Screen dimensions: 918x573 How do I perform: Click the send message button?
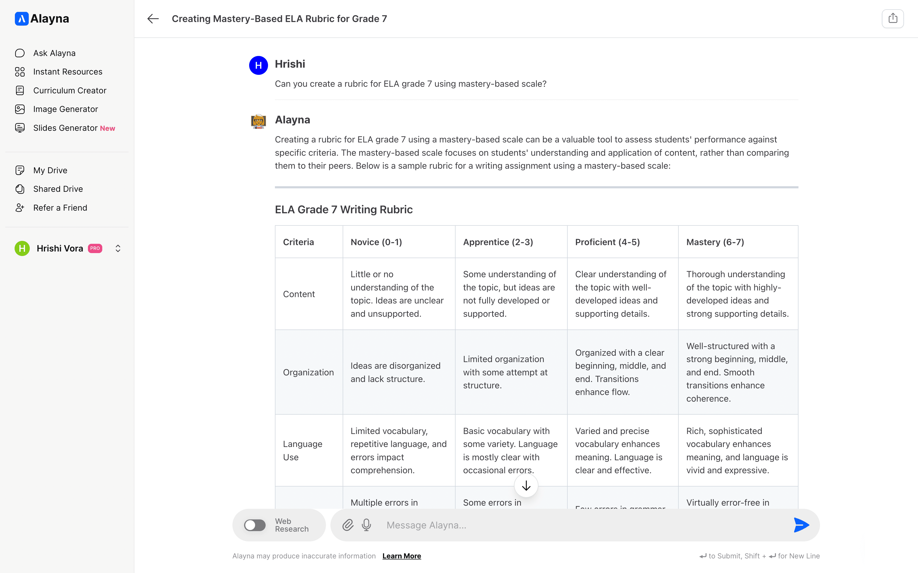(x=802, y=525)
